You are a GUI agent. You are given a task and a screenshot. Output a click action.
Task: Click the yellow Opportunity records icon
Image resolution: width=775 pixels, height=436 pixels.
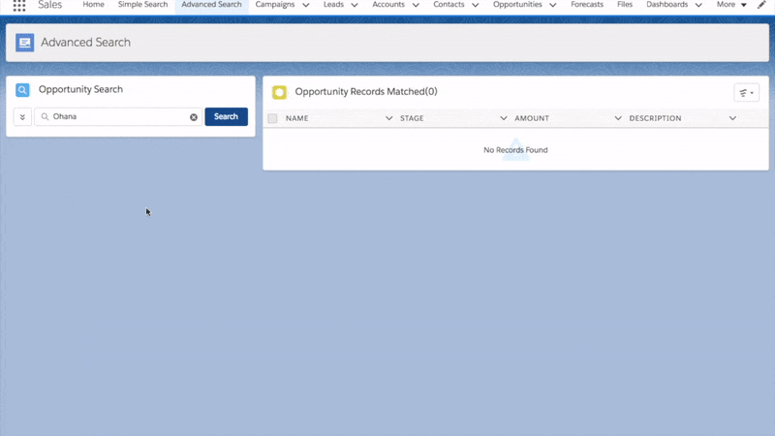tap(279, 92)
